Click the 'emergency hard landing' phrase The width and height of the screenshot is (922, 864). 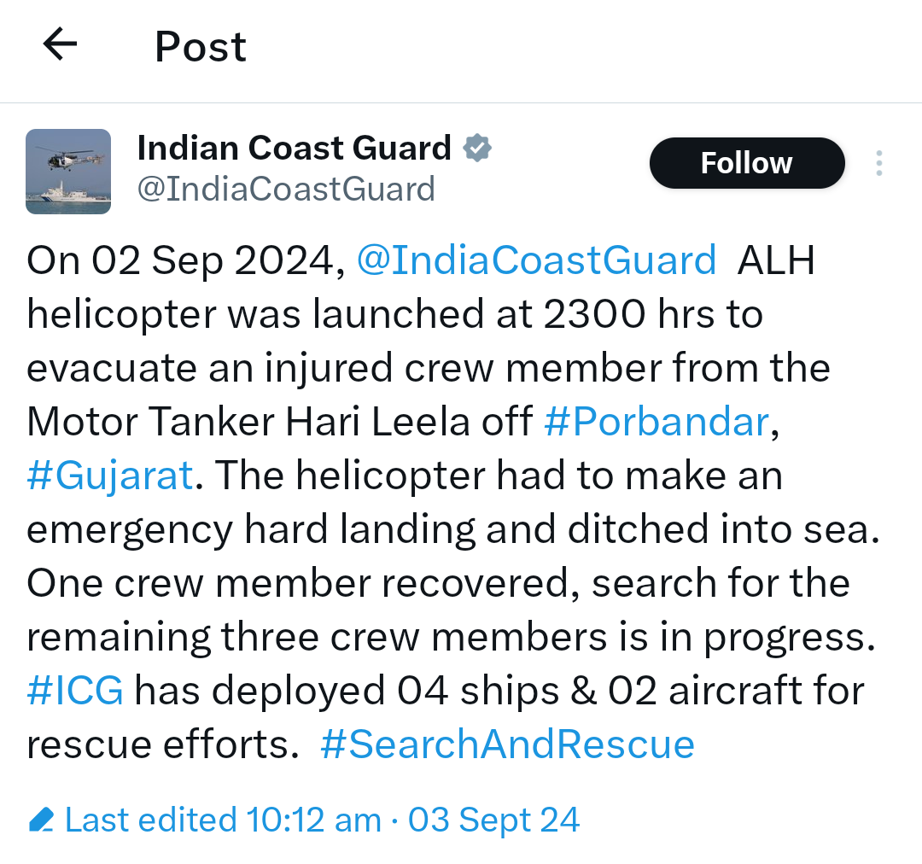click(250, 529)
